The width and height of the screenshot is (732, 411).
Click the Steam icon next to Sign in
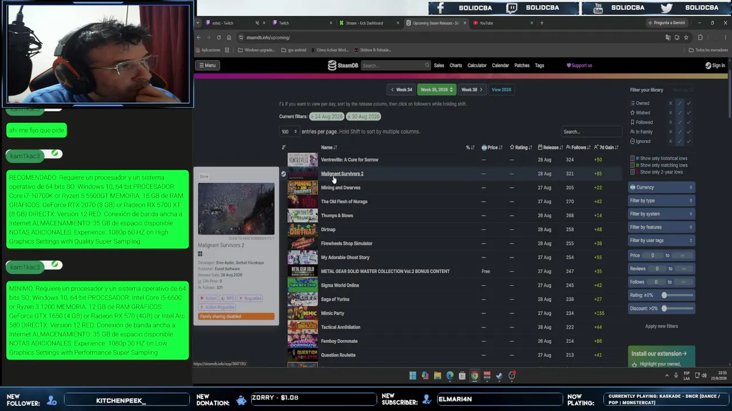[x=708, y=66]
